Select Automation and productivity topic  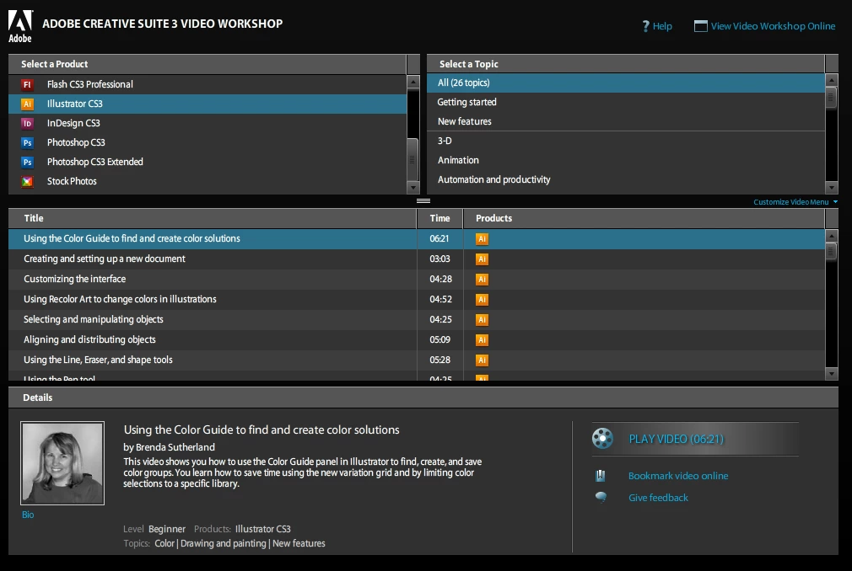coord(625,179)
